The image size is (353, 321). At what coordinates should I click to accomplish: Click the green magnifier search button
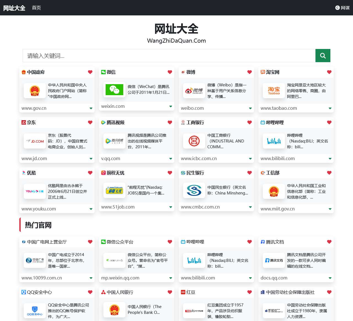click(x=323, y=56)
